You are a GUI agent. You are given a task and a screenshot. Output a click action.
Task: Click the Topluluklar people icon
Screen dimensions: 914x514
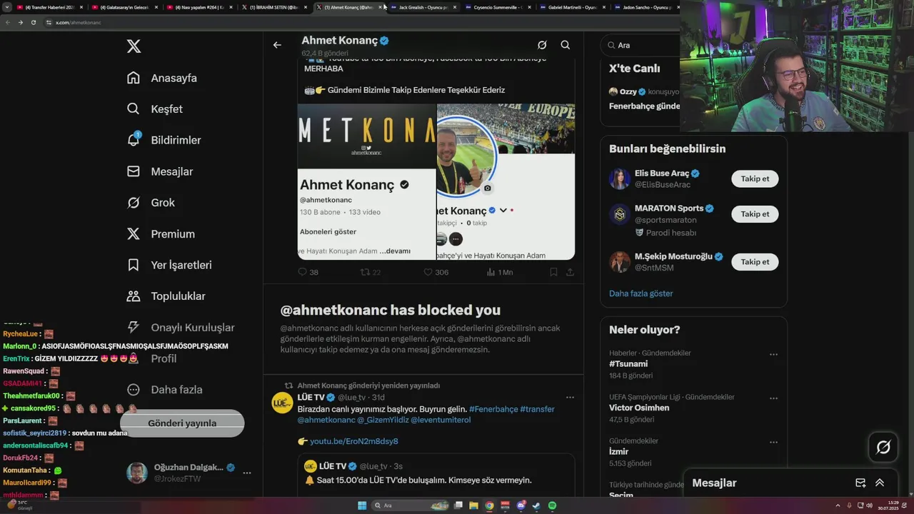[134, 296]
